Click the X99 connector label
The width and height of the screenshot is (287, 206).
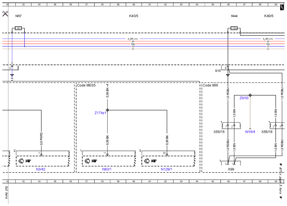231,169
